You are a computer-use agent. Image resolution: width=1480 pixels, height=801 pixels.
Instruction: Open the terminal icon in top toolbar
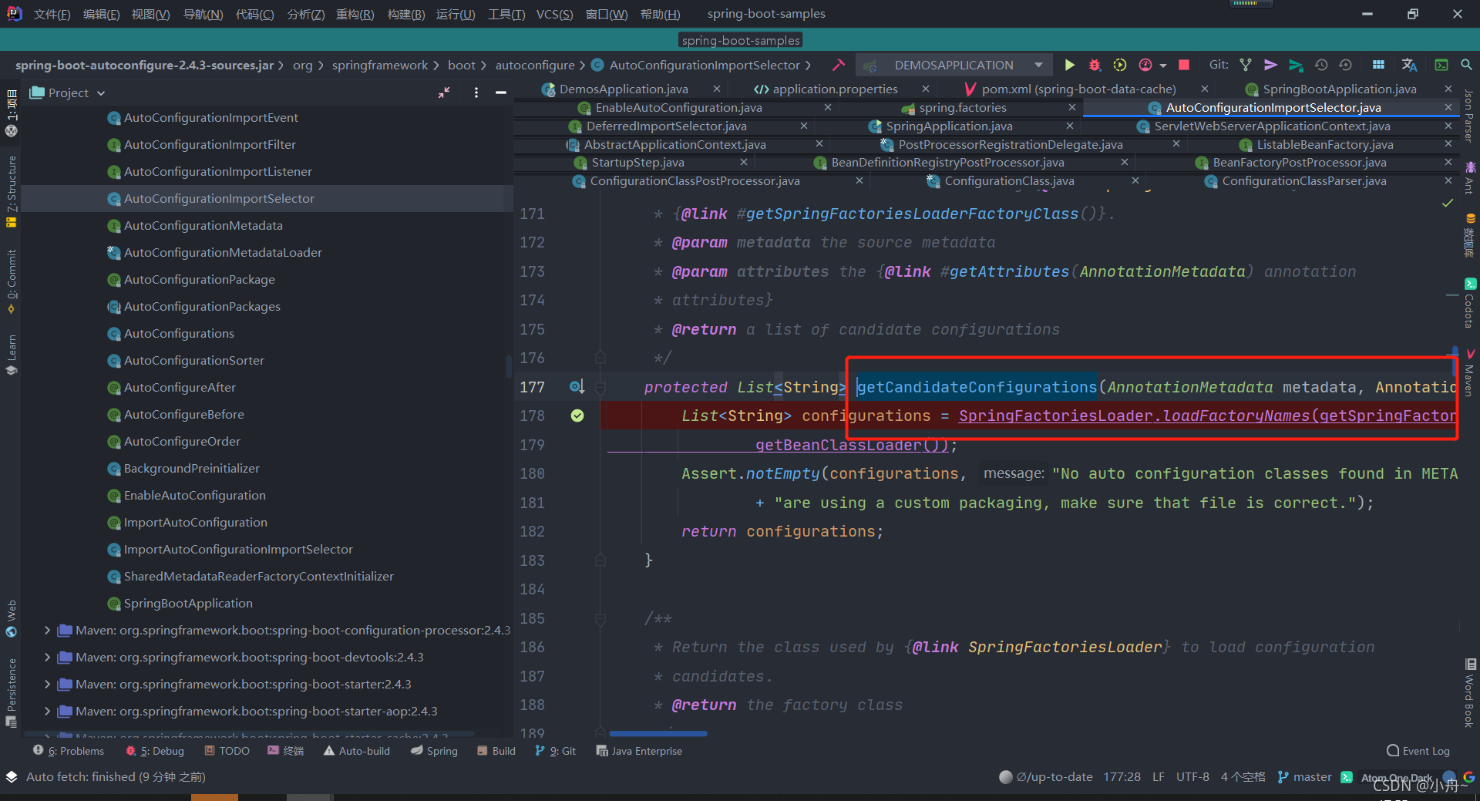click(1441, 65)
